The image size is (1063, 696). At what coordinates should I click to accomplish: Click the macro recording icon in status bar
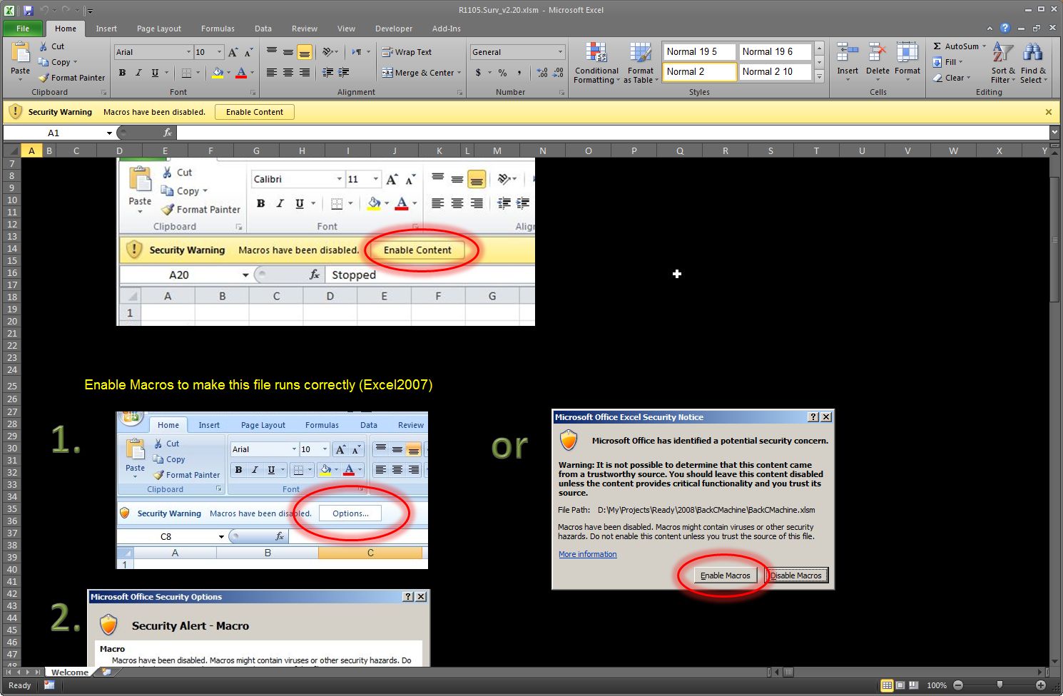[49, 685]
